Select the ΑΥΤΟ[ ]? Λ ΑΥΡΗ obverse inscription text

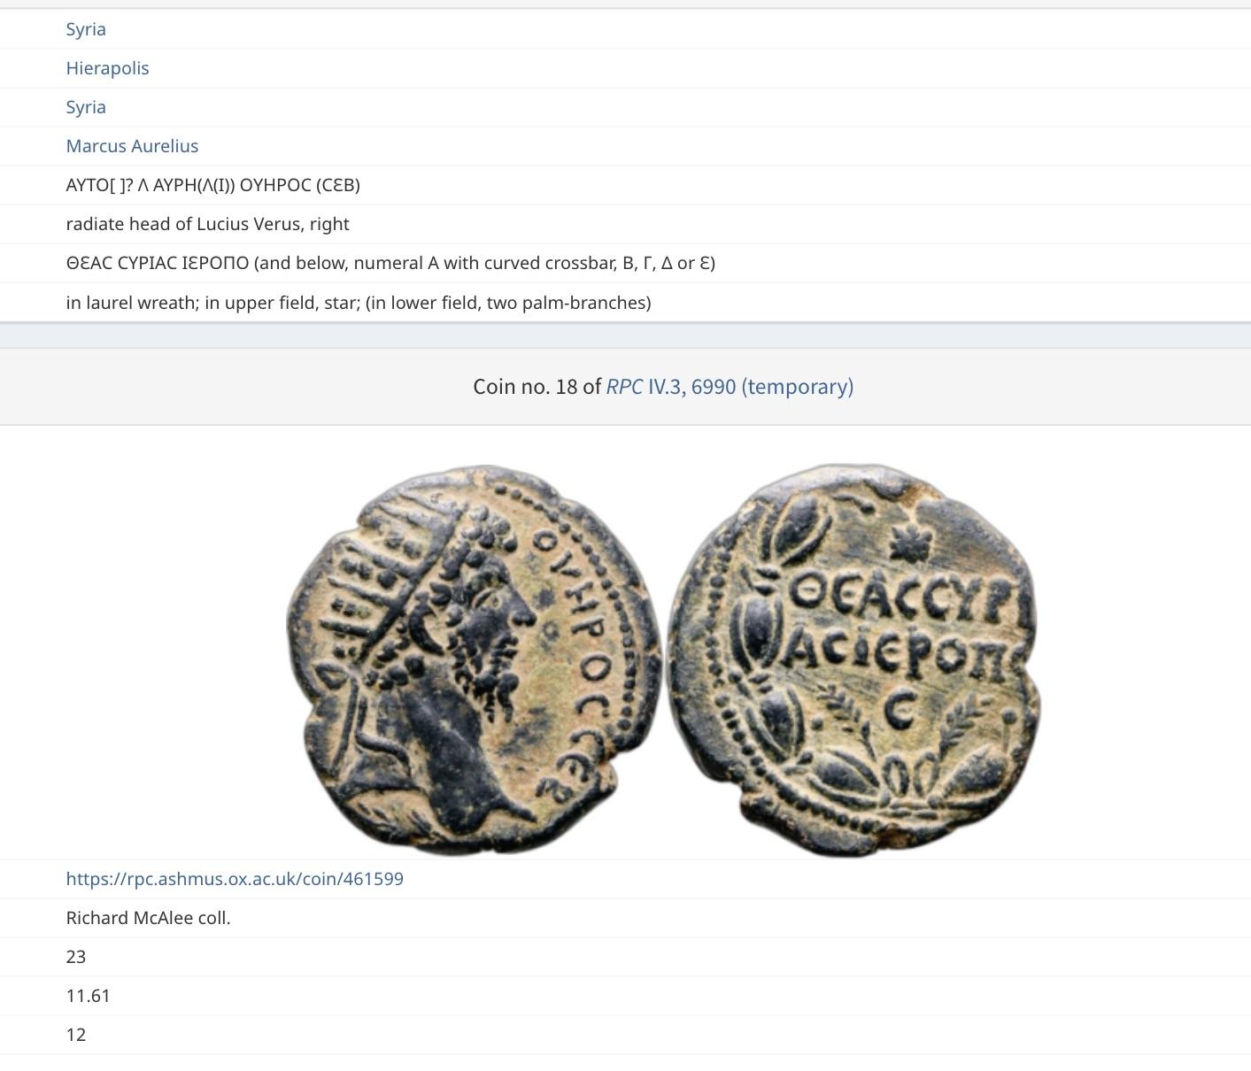point(212,185)
